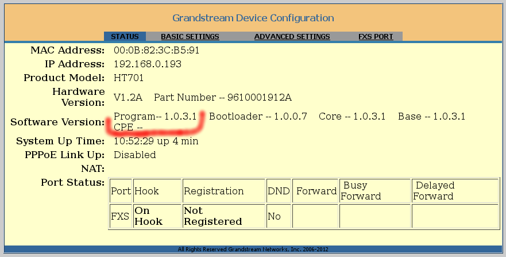Click the Not Registered status cell
Viewport: 506px width, 257px height.
223,216
